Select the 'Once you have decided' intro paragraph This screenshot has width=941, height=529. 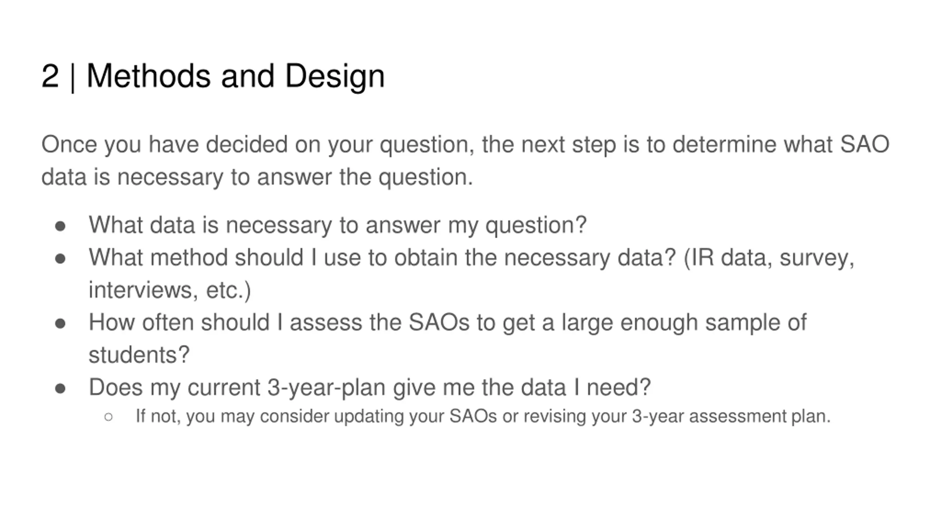(465, 161)
